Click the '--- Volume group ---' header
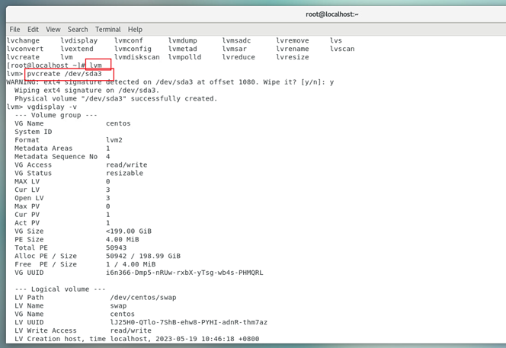This screenshot has height=348, width=506. tap(56, 115)
